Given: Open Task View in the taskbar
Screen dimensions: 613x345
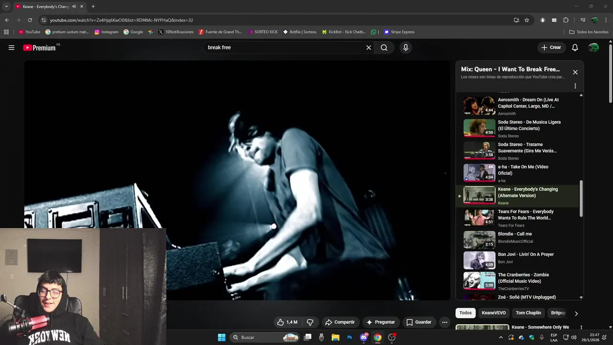Looking at the screenshot, I should [308, 337].
